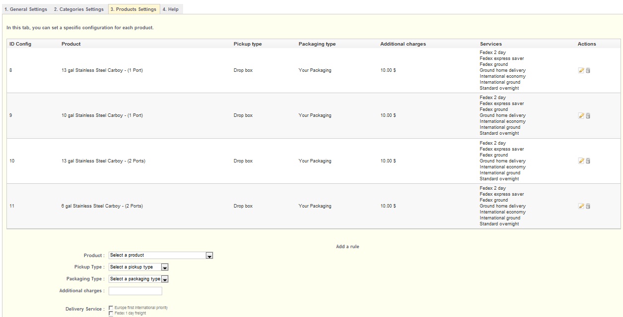Select '10 gal Stainless Steel Carboy - (1 Port)' text
The width and height of the screenshot is (623, 317).
(x=102, y=115)
